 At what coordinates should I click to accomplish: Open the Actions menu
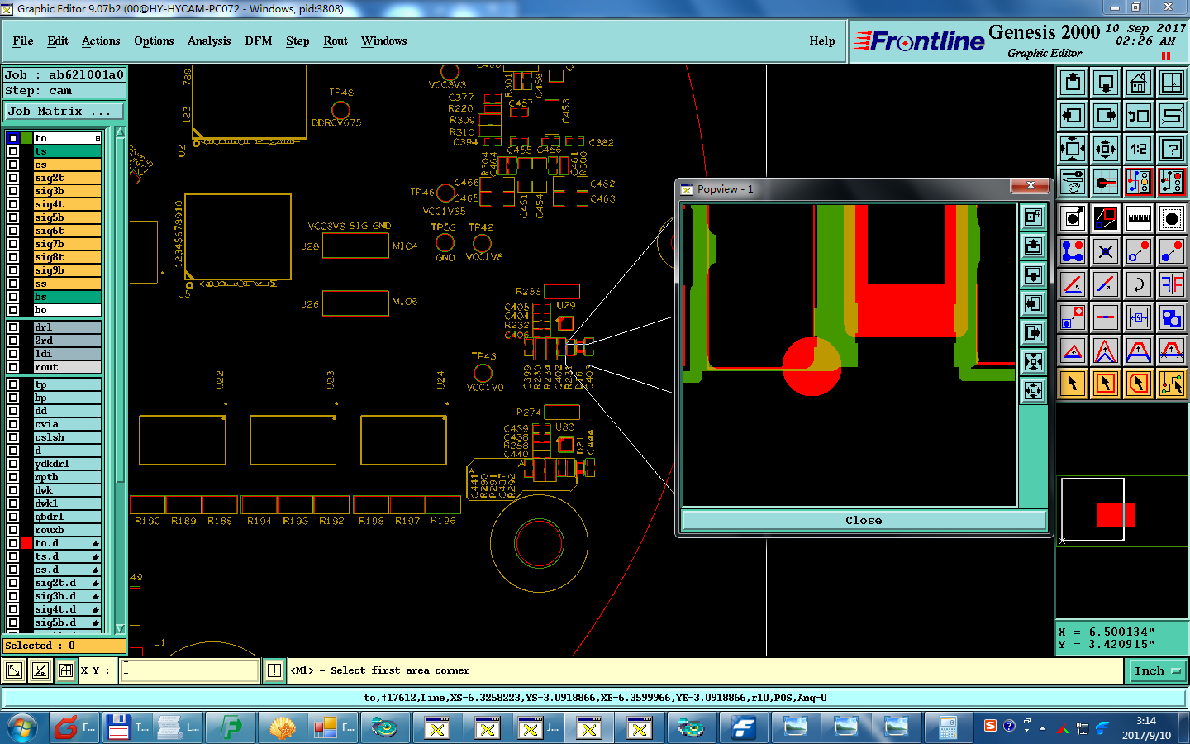point(101,41)
